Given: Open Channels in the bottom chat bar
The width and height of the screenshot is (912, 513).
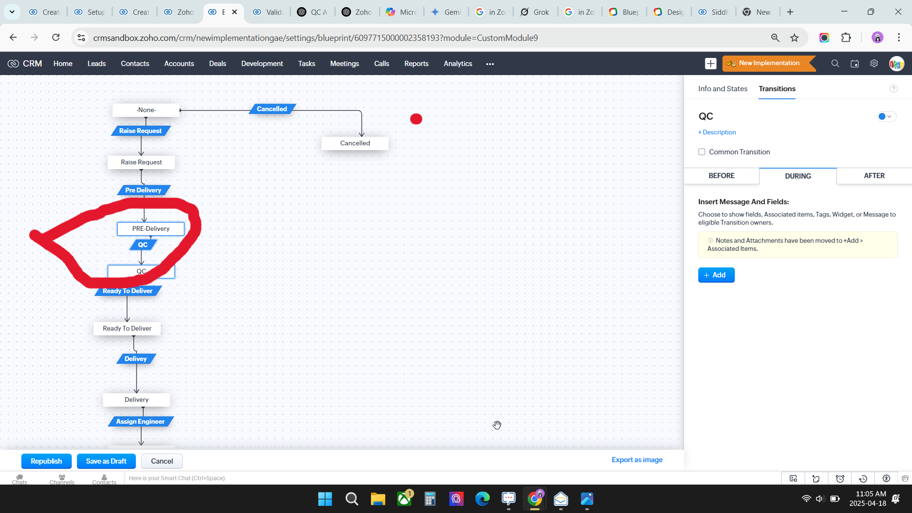Looking at the screenshot, I should coord(62,479).
